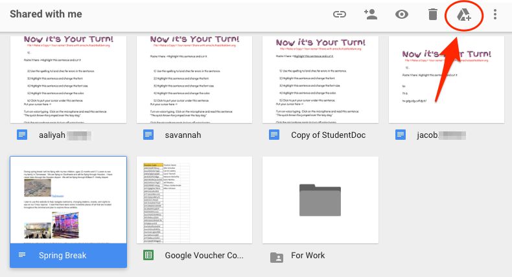This screenshot has height=277, width=512.
Task: Open the more actions three-dot menu
Action: (495, 14)
